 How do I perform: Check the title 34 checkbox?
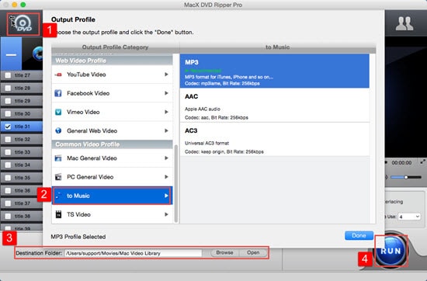pyautogui.click(x=9, y=165)
